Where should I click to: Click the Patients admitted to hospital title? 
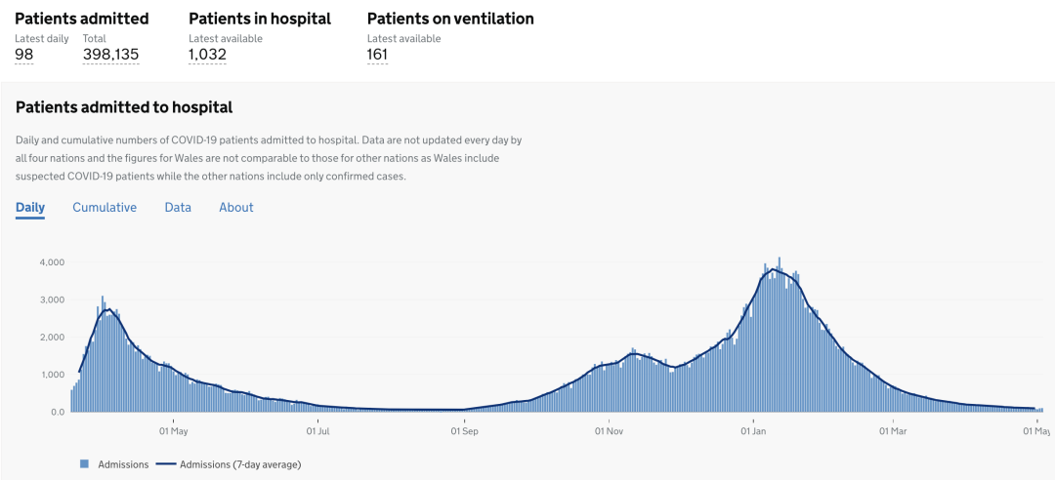tap(124, 107)
